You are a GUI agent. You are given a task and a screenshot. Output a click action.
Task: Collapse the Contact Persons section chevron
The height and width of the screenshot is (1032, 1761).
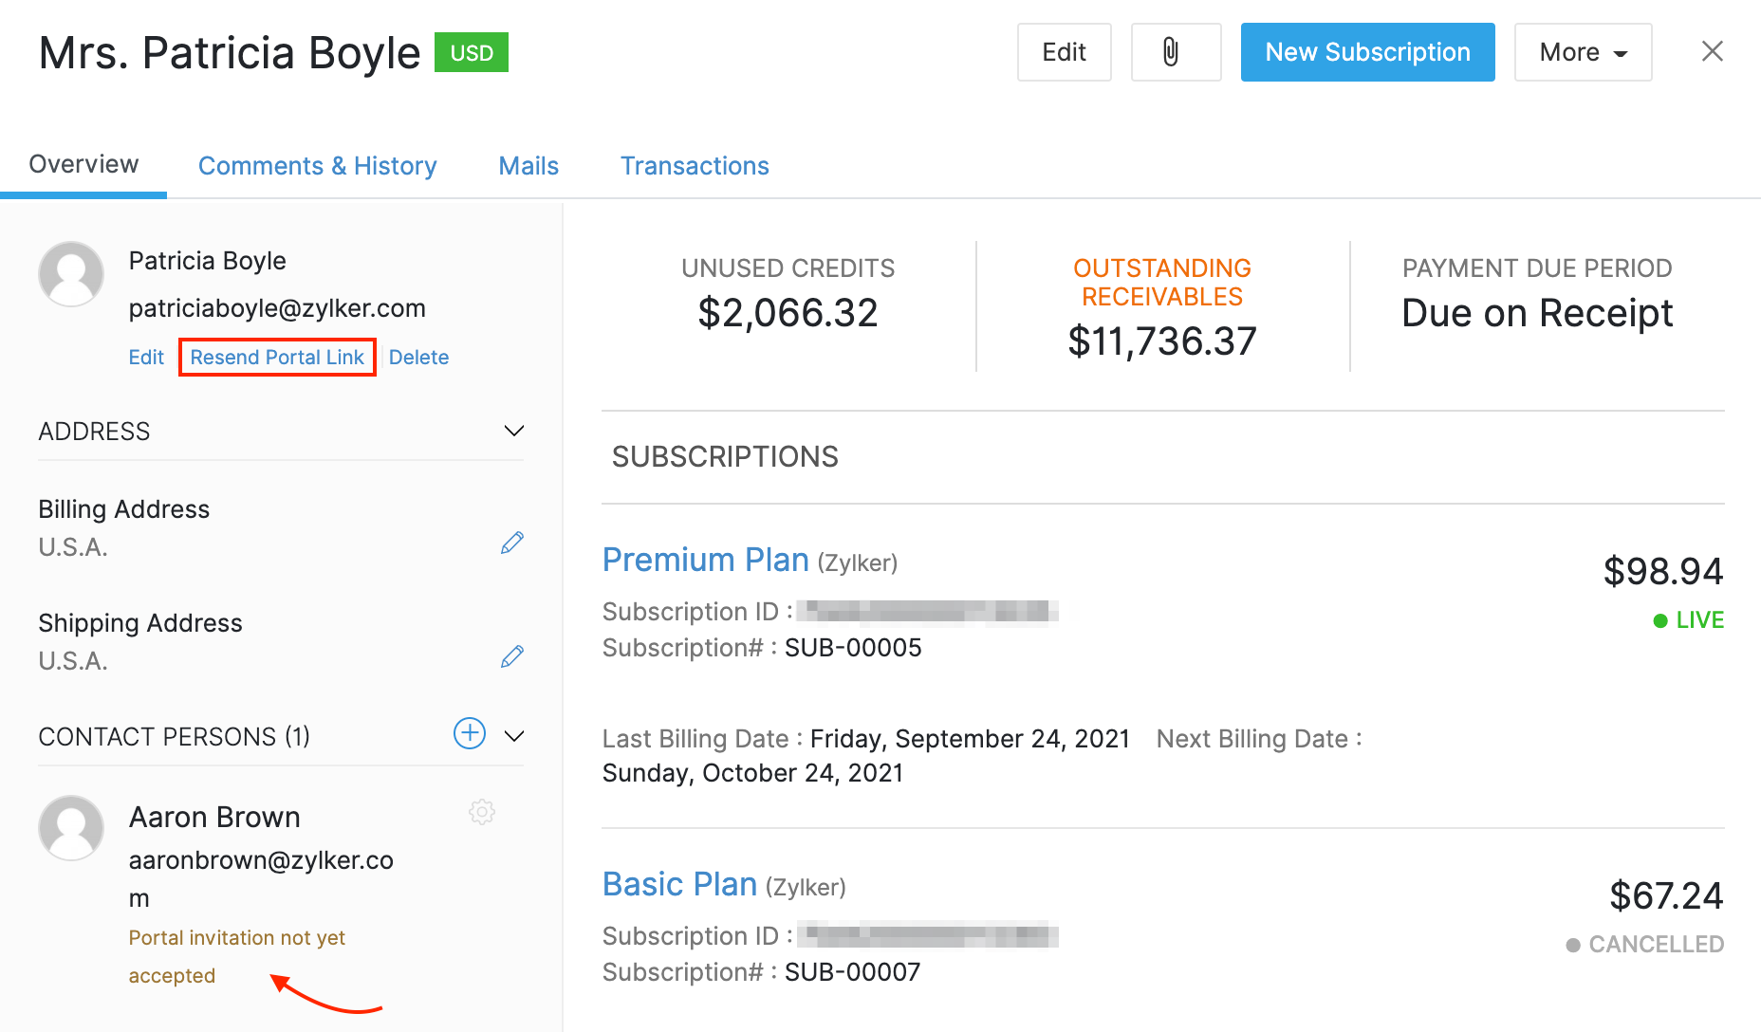(x=514, y=736)
